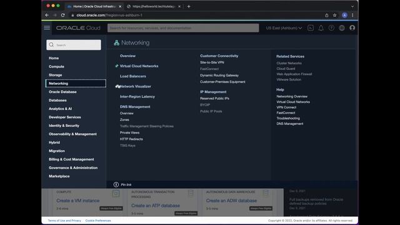This screenshot has height=225, width=400.
Task: Select Storage in the navigation menu
Action: coord(56,75)
